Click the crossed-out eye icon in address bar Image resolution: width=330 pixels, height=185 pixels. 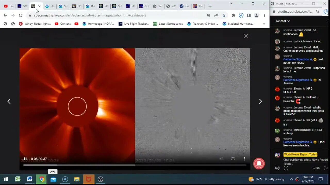pos(208,15)
